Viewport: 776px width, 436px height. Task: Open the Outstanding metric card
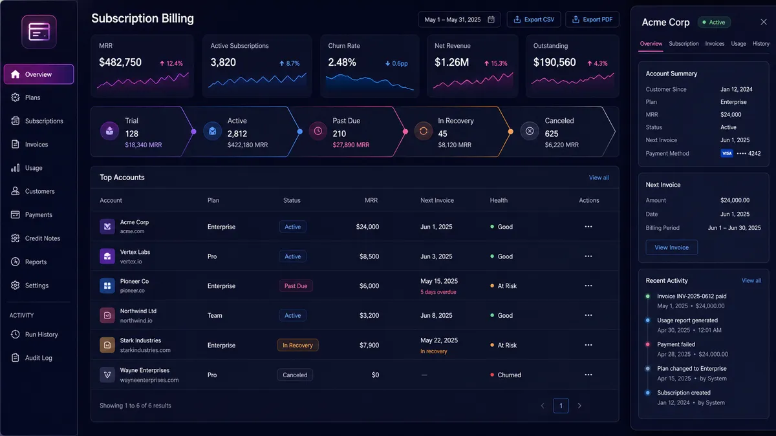(x=572, y=65)
